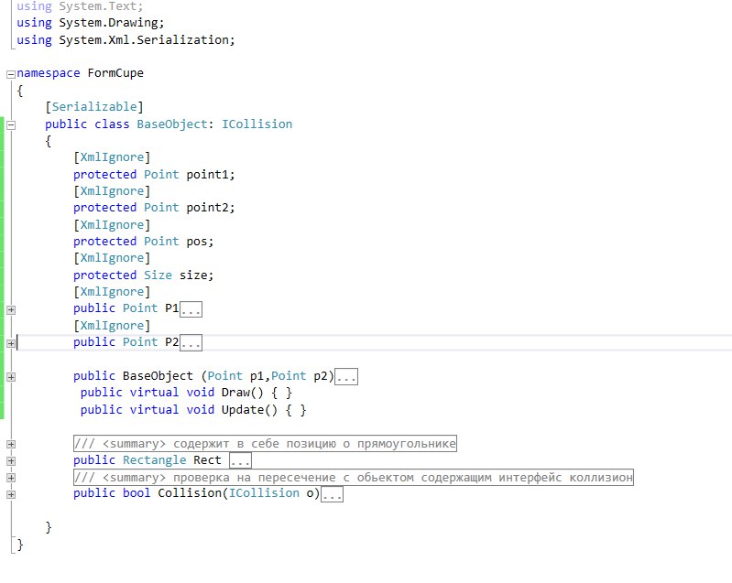Collapse the namespace FormCupe block
Image resolution: width=732 pixels, height=583 pixels.
(x=11, y=75)
